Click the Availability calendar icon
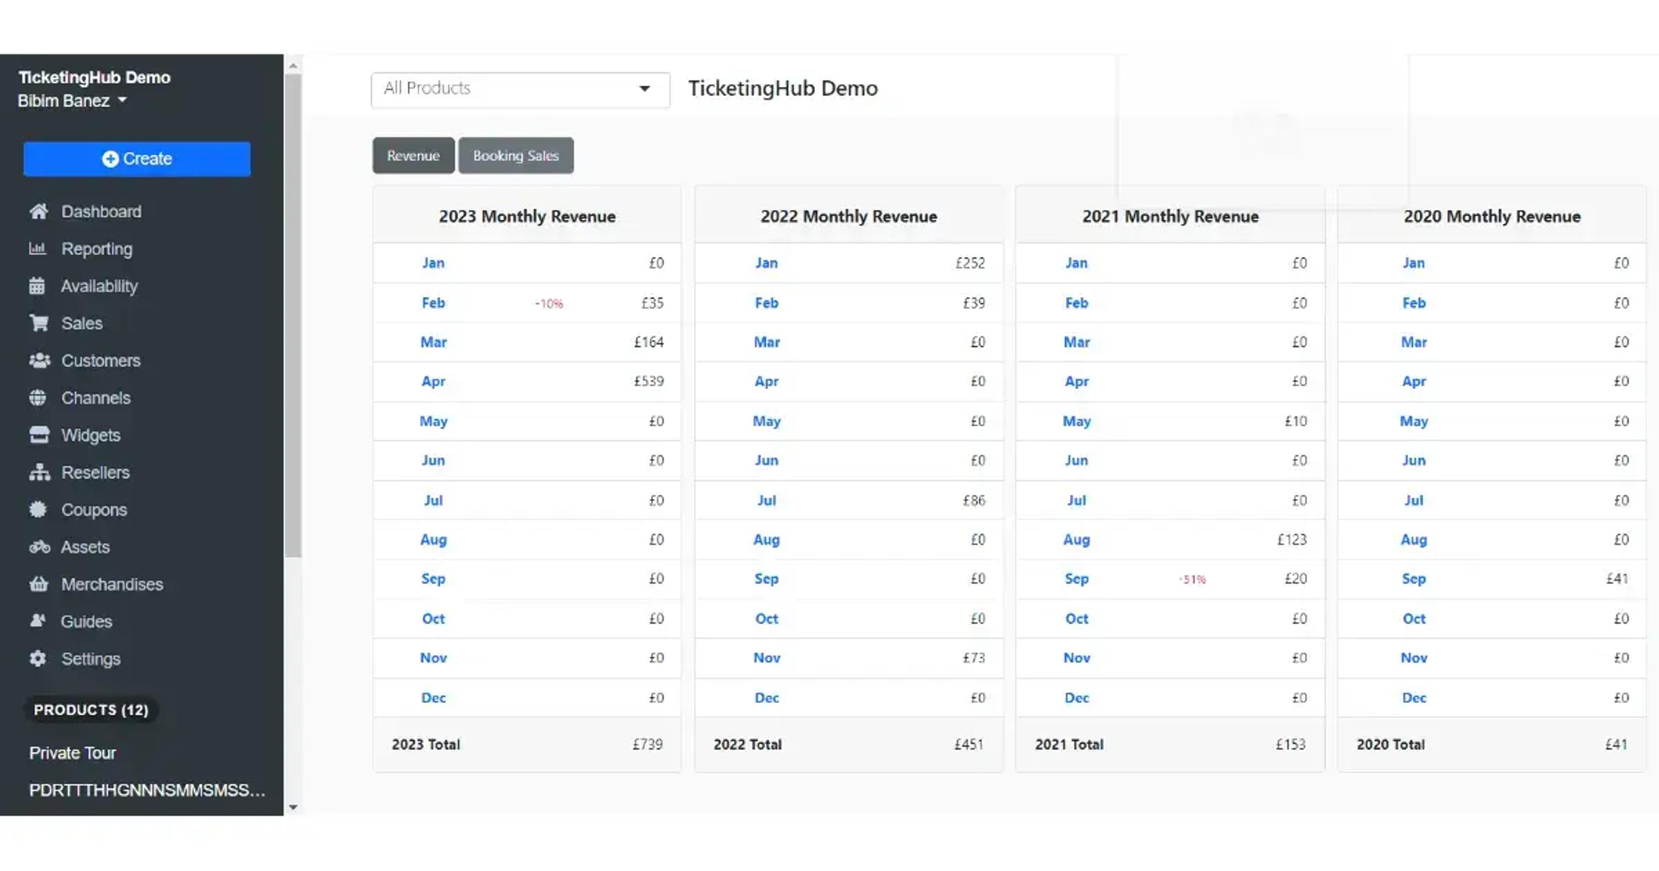 [x=37, y=286]
